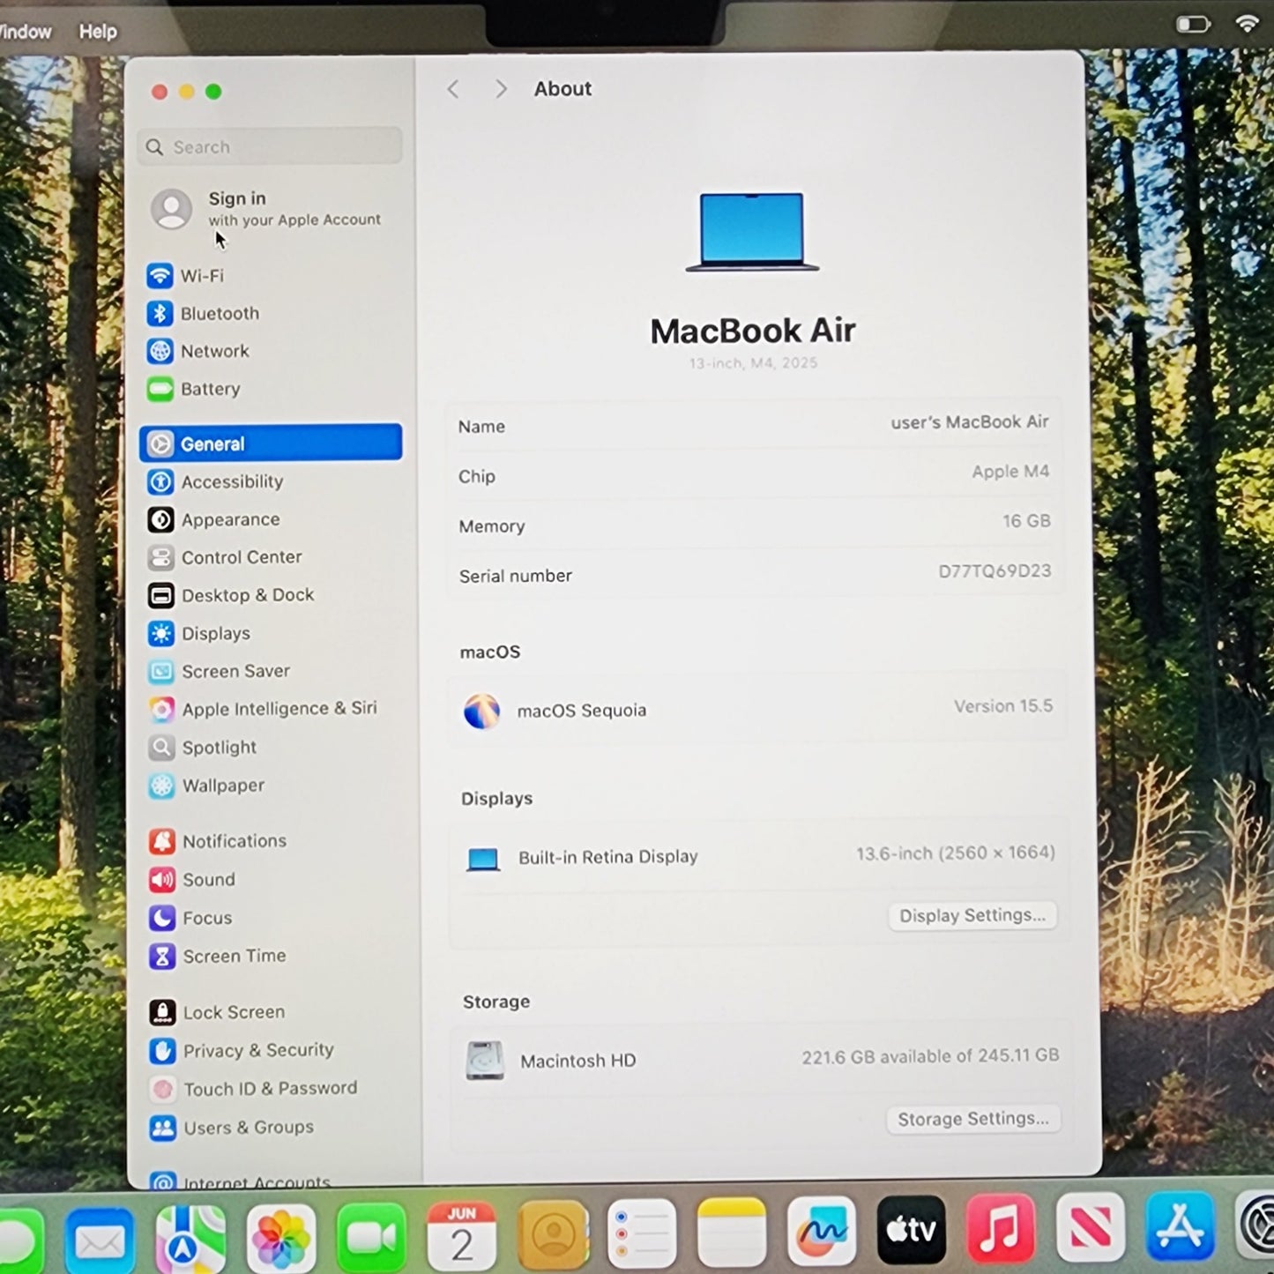
Task: Open the Notifications bell icon
Action: coord(162,841)
